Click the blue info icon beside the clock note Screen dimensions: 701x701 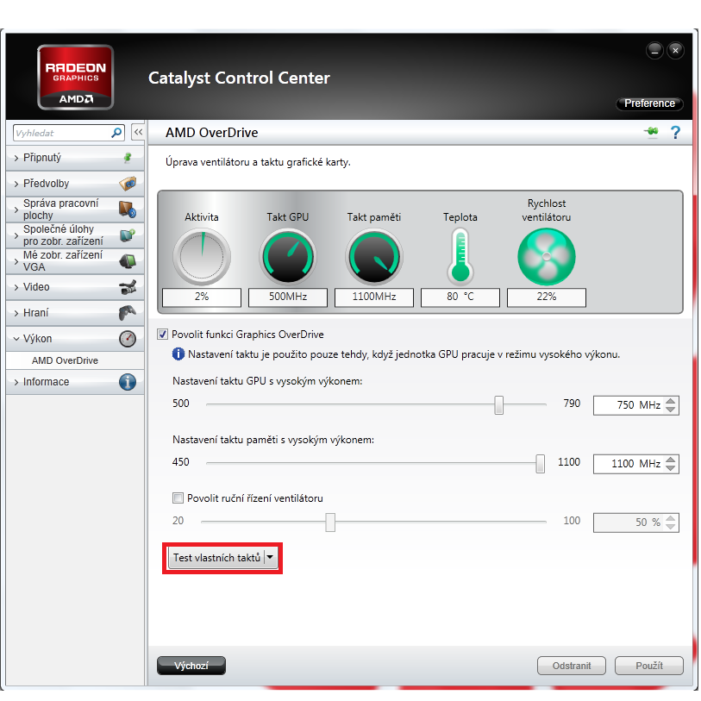[x=178, y=354]
